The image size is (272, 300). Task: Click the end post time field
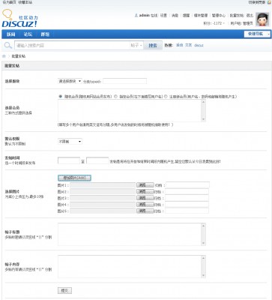pos(97,160)
